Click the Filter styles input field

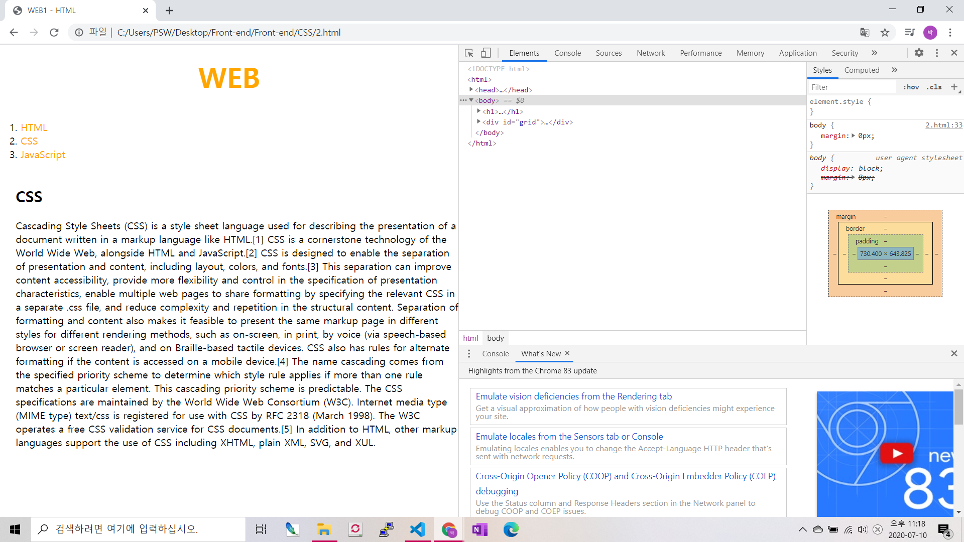(x=852, y=87)
